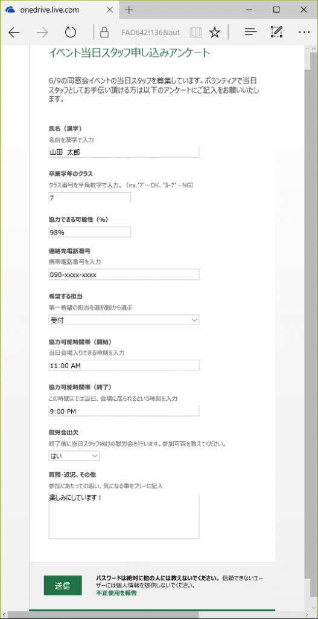The image size is (318, 619).
Task: Refresh the page with reload icon
Action: (70, 33)
